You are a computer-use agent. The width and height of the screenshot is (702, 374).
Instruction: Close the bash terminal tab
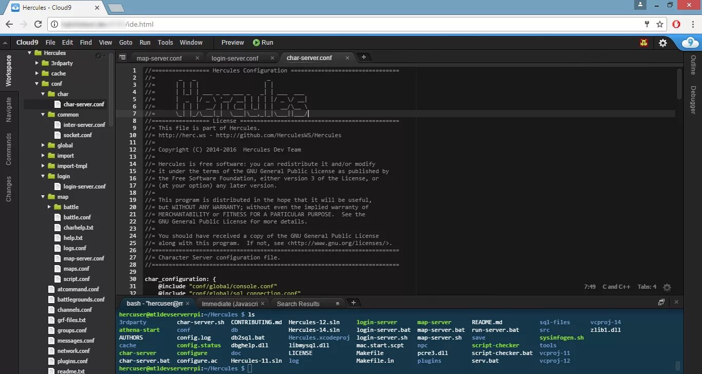(188, 304)
